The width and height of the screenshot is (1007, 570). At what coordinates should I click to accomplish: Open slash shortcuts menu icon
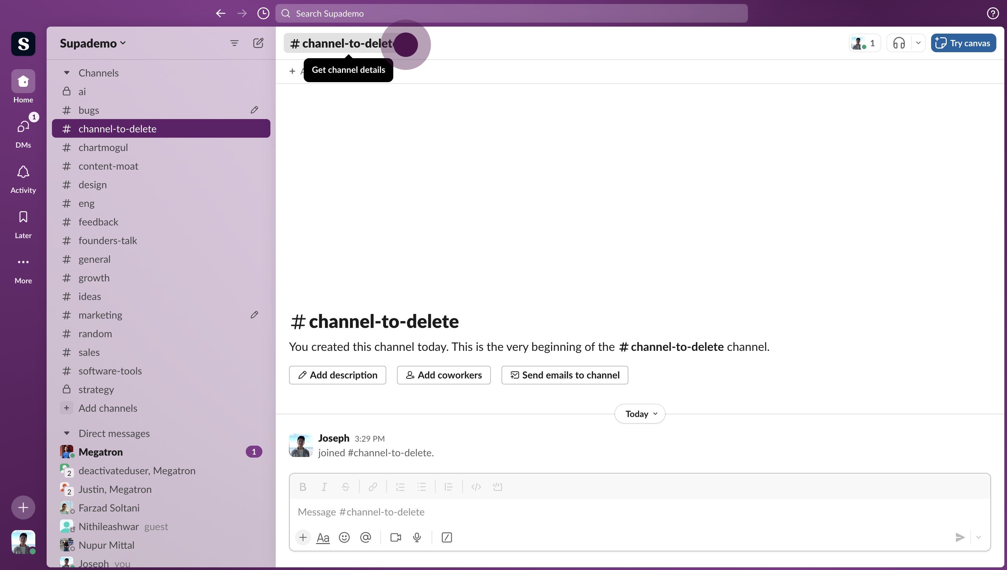tap(447, 537)
